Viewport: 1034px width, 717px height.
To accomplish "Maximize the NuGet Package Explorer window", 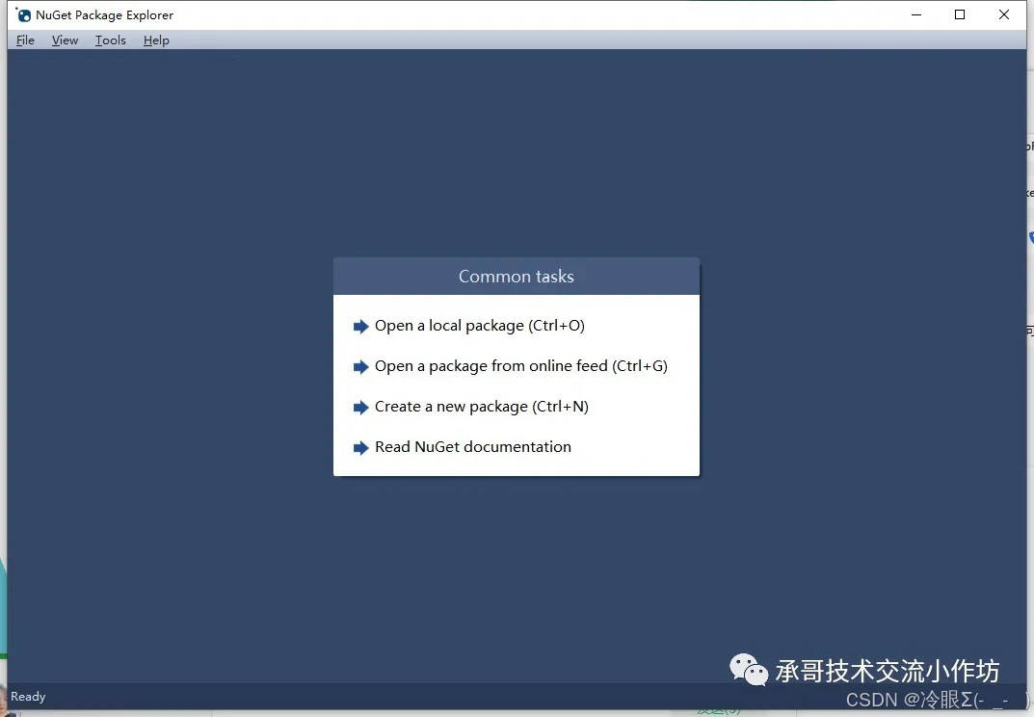I will [960, 14].
